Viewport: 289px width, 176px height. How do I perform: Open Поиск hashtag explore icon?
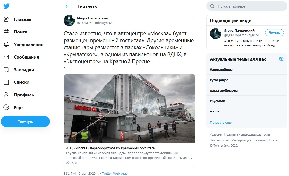click(x=6, y=32)
